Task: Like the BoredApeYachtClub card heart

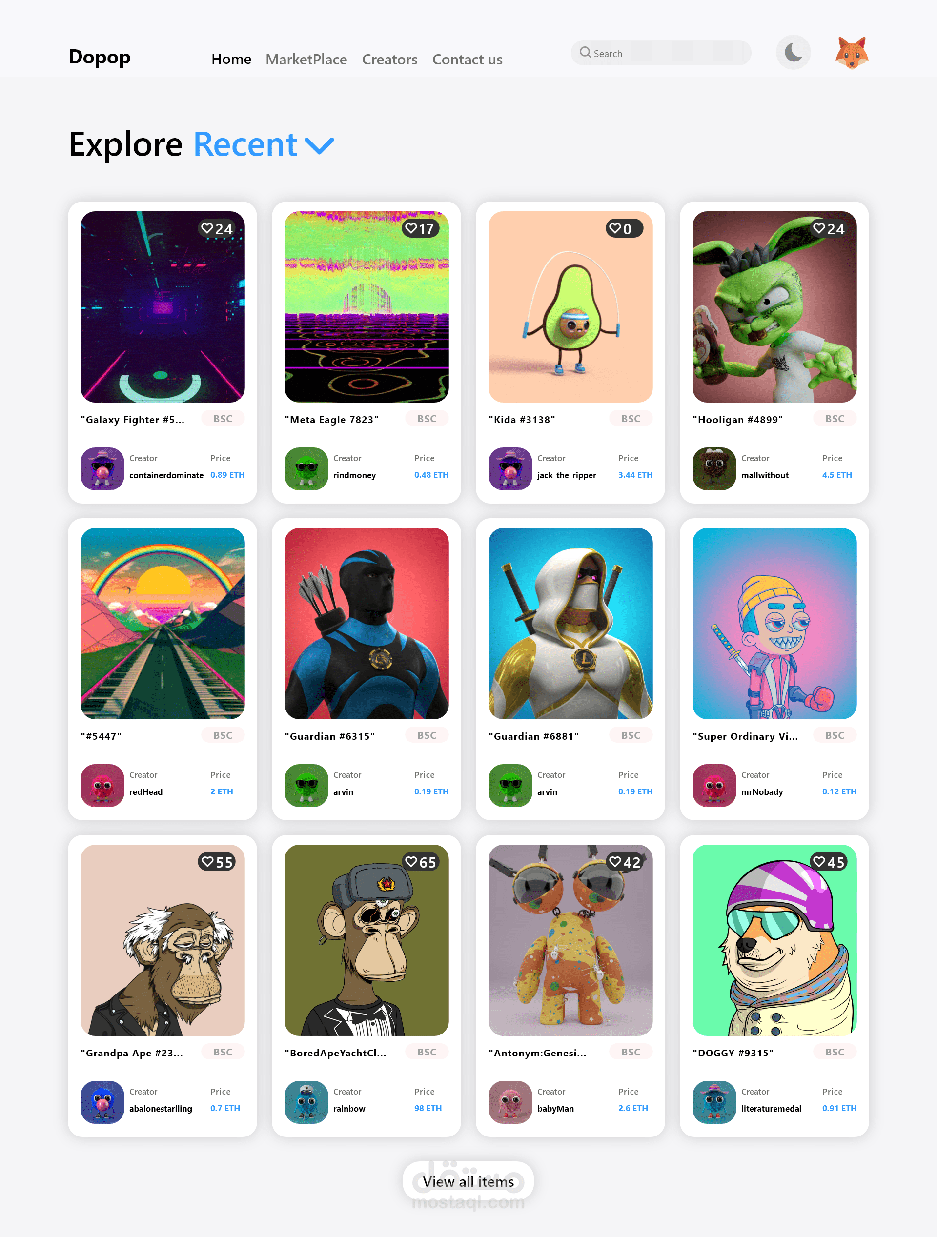Action: [x=411, y=862]
